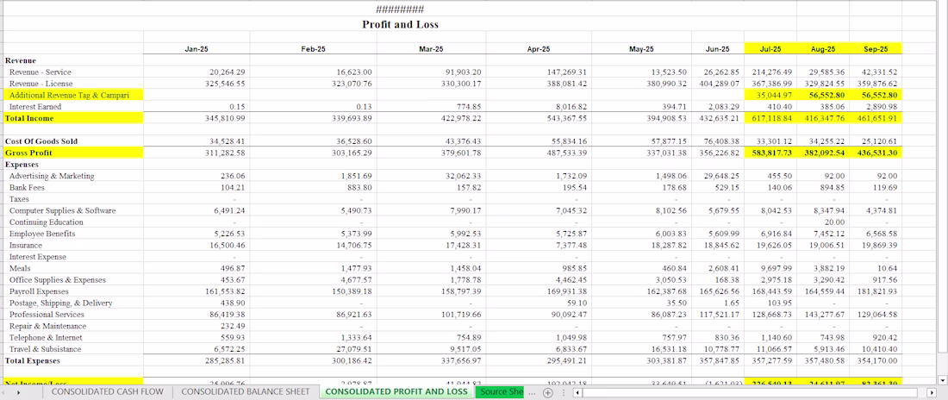Viewport: 948px width, 400px height.
Task: Select the Sep-25 Payroll cell 181,821.93
Action: 876,291
